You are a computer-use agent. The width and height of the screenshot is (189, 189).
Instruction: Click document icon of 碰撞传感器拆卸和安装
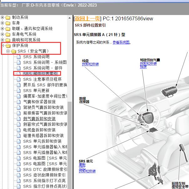pos(19,135)
